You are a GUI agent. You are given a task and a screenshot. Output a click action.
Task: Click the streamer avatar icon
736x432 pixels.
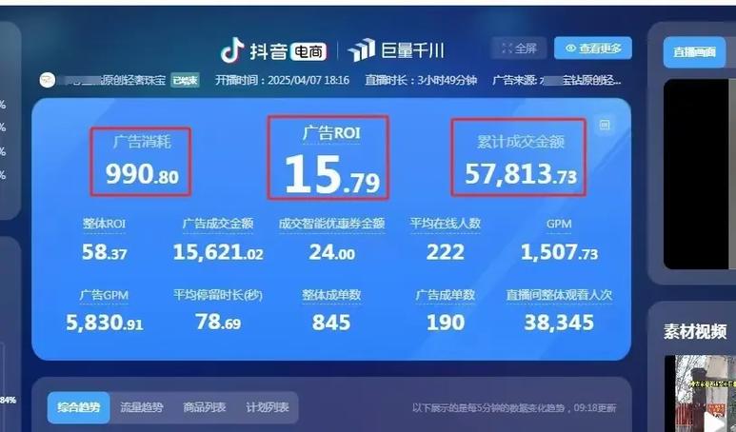(46, 80)
